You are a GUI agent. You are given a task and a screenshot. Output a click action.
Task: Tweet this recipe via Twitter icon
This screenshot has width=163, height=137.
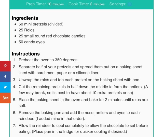pos(5,87)
